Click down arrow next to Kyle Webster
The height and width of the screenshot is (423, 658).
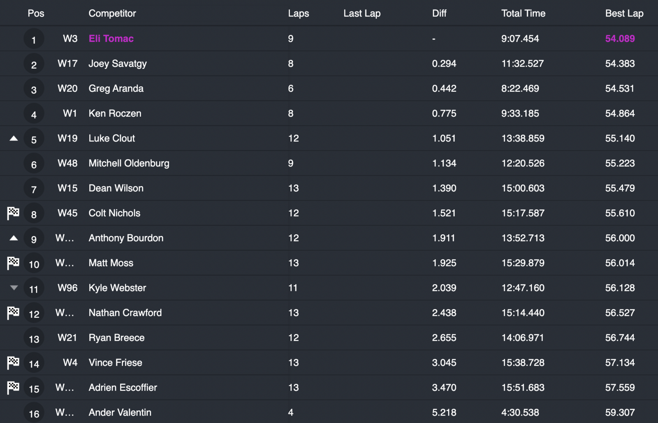[x=14, y=288]
